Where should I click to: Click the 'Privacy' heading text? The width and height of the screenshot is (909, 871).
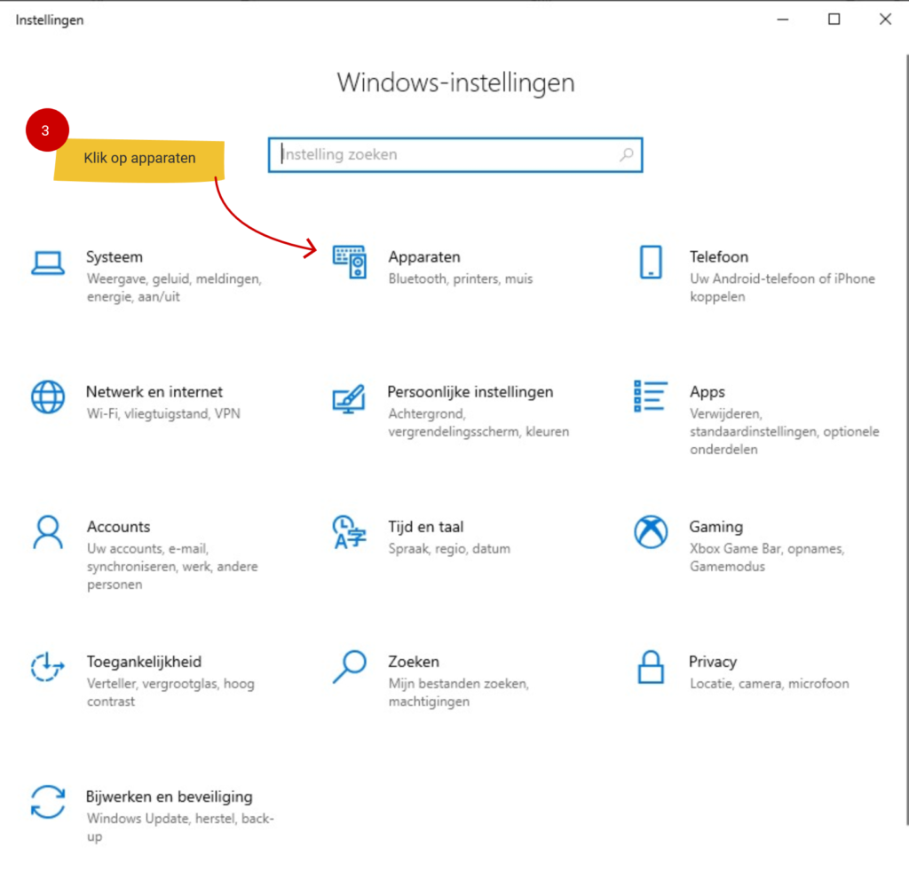(x=713, y=662)
